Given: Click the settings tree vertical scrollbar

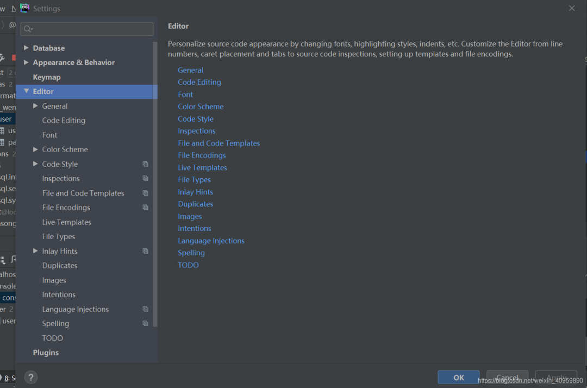Looking at the screenshot, I should click(x=155, y=184).
